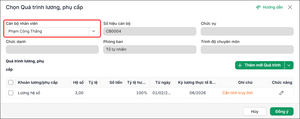Close the dialog with the X icon
Viewport: 300px width, 119px height.
click(x=290, y=7)
